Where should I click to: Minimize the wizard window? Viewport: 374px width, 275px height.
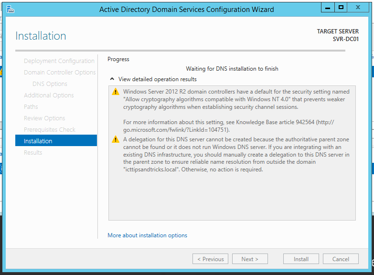pos(328,8)
